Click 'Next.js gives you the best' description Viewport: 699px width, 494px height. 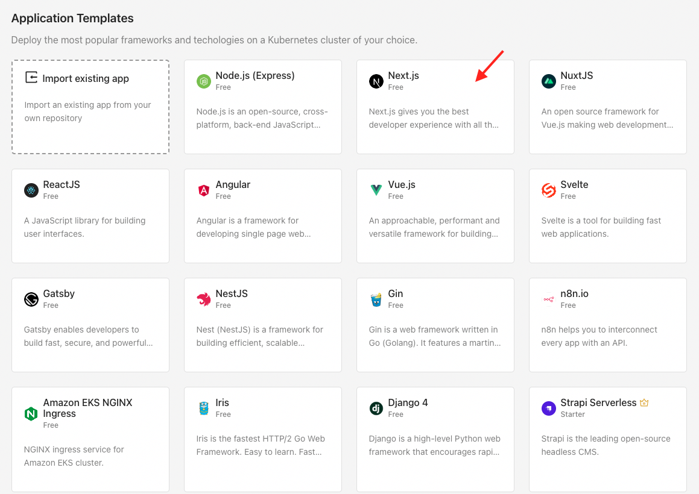(419, 112)
